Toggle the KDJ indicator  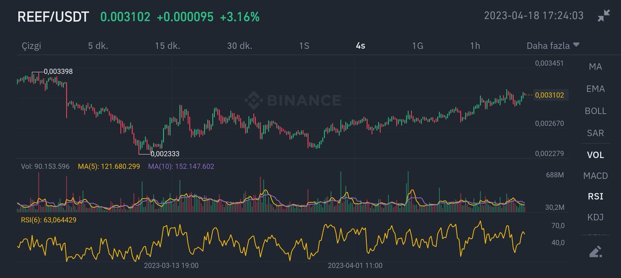click(595, 217)
